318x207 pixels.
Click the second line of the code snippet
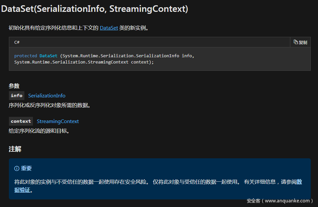tap(84, 62)
